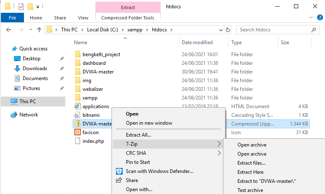Viewport: 325px width, 194px height.
Task: Click the Extract contextual tab header
Action: pyautogui.click(x=128, y=7)
